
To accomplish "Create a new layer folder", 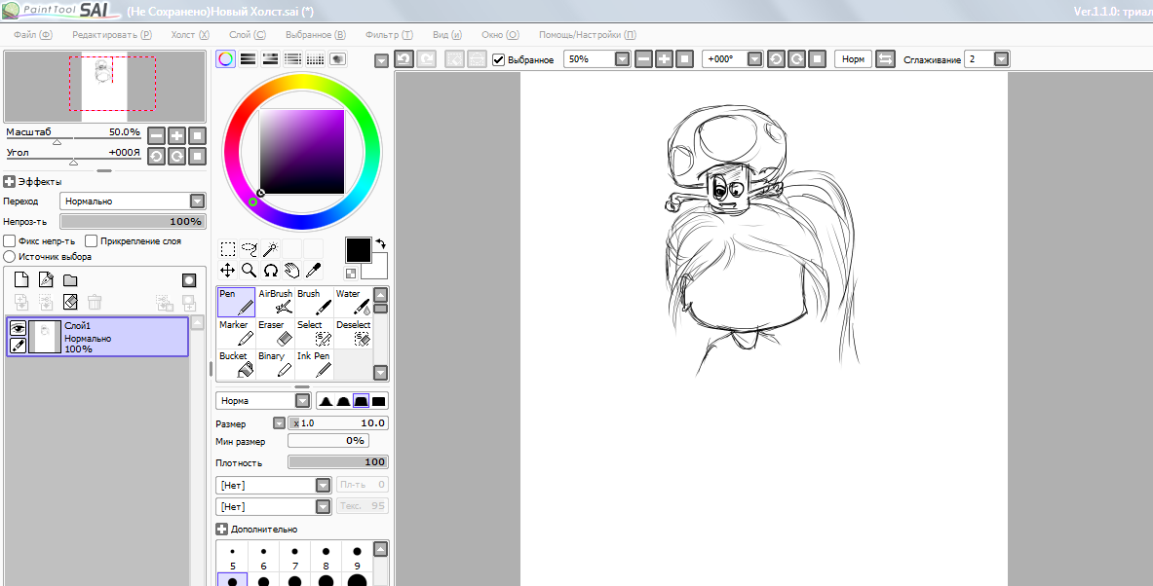I will 70,279.
